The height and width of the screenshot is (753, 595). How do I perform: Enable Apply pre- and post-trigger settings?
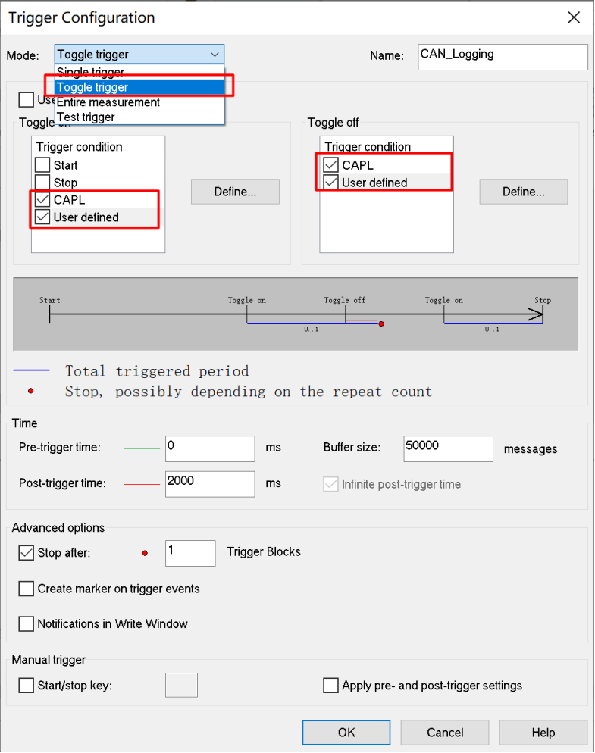tap(330, 686)
